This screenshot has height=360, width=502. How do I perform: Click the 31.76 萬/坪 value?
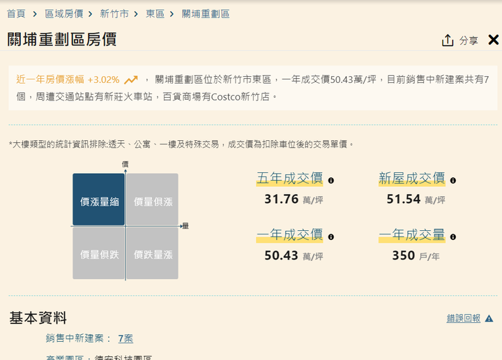click(x=294, y=200)
